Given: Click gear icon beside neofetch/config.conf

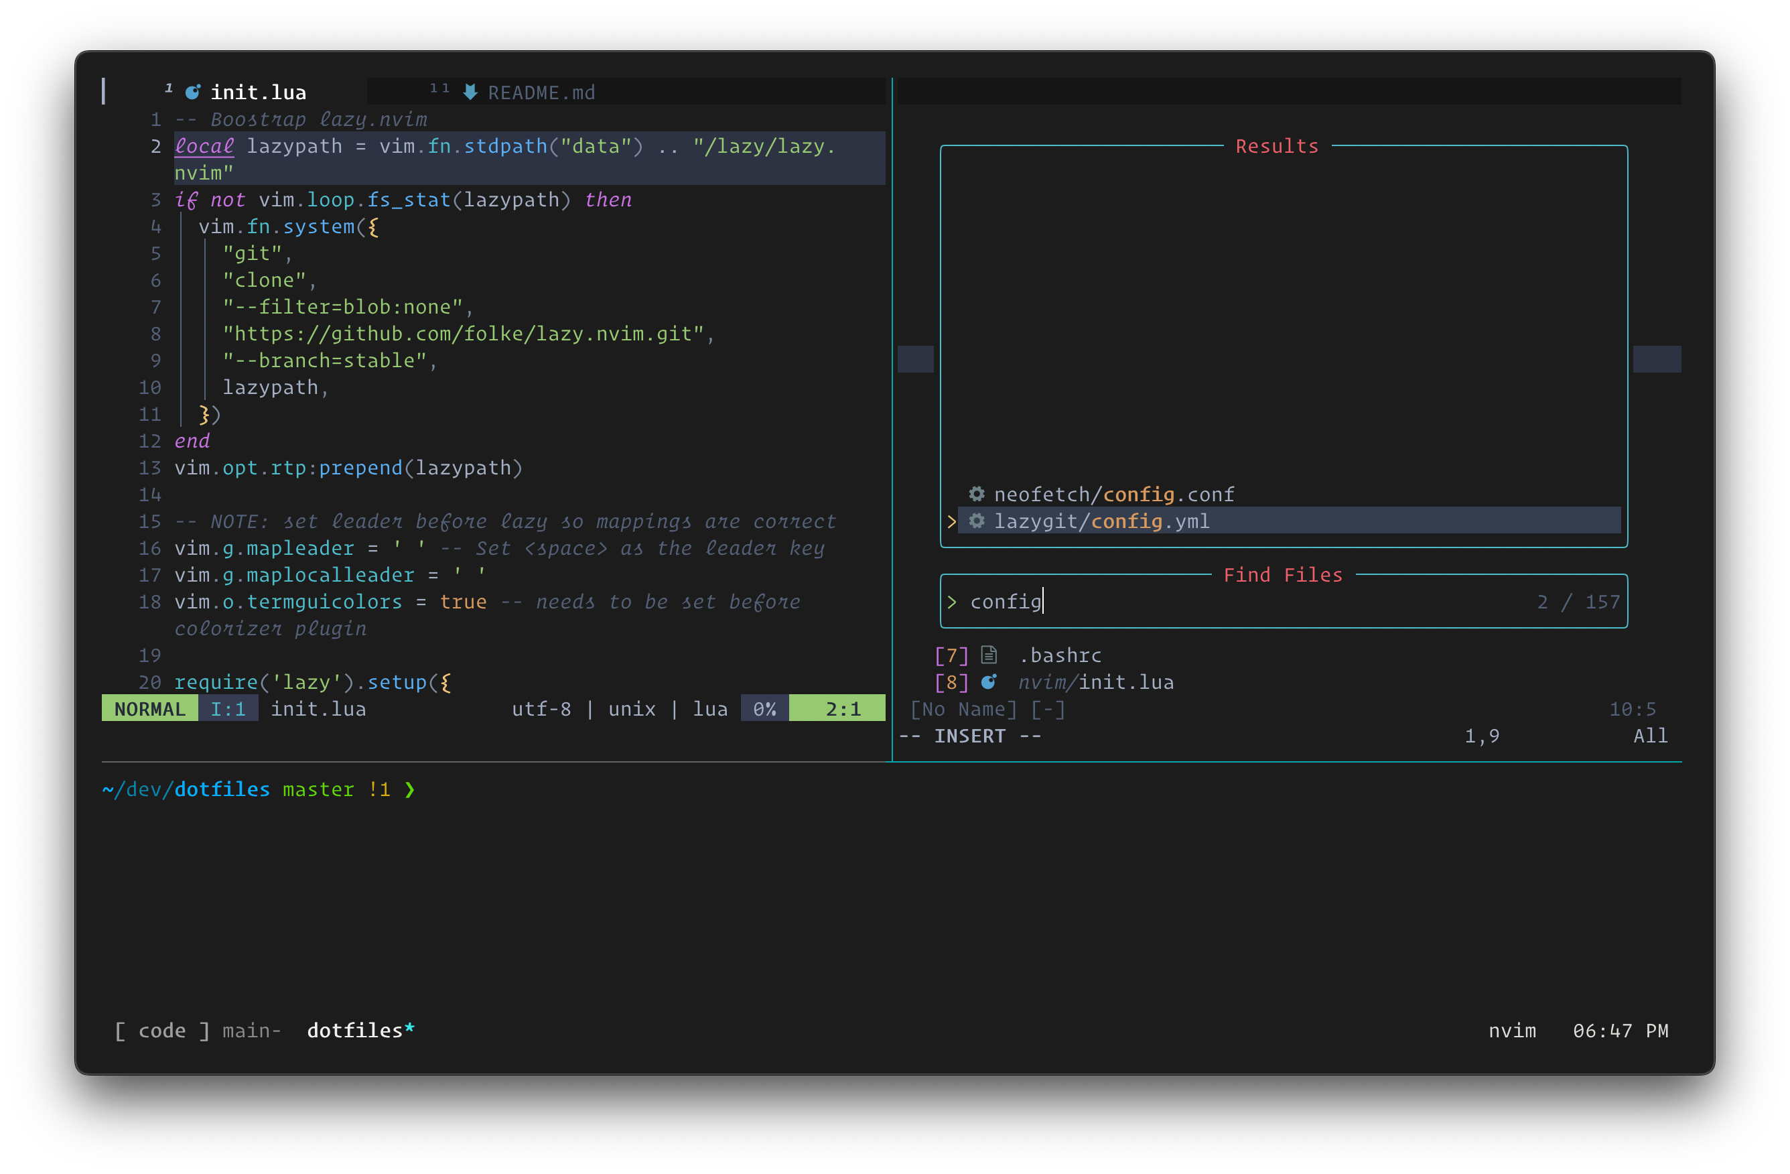Looking at the screenshot, I should tap(976, 494).
